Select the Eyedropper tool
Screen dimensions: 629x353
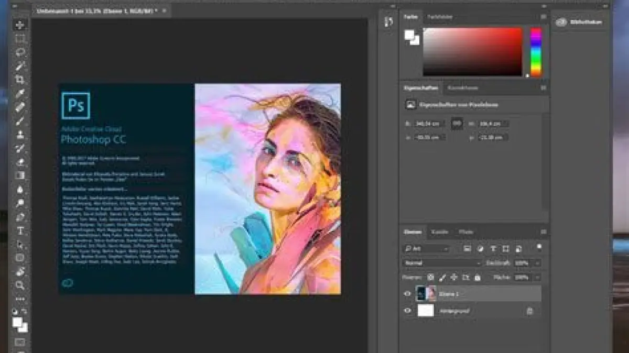coord(20,94)
